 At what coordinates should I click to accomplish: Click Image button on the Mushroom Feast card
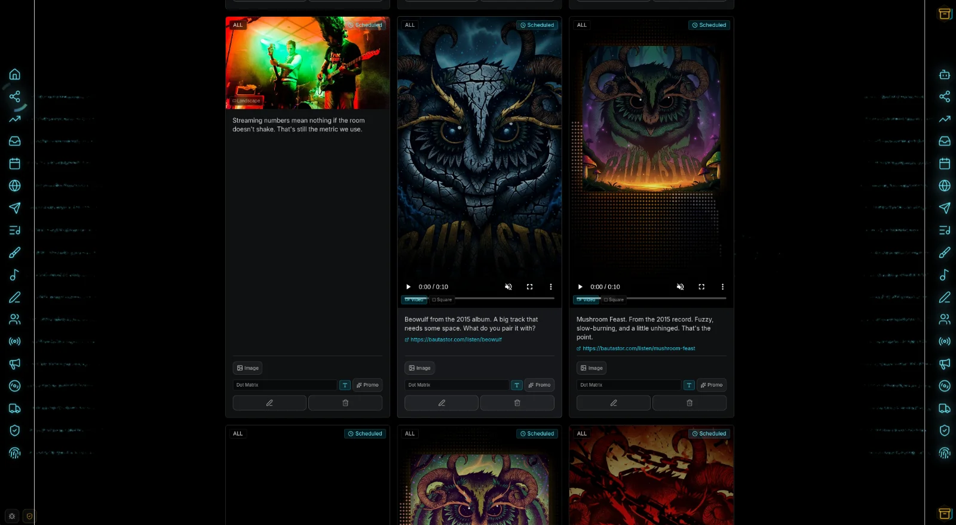tap(592, 368)
